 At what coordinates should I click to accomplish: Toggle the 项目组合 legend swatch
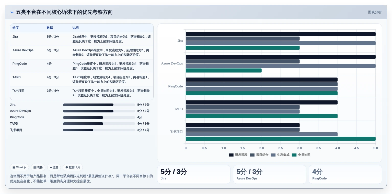click(252, 155)
